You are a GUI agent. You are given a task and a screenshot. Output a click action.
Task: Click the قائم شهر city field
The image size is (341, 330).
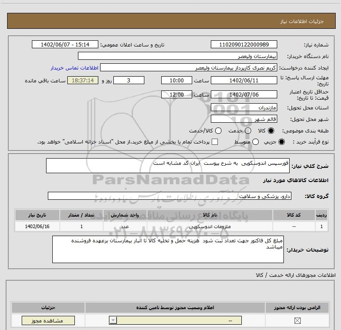click(x=244, y=119)
